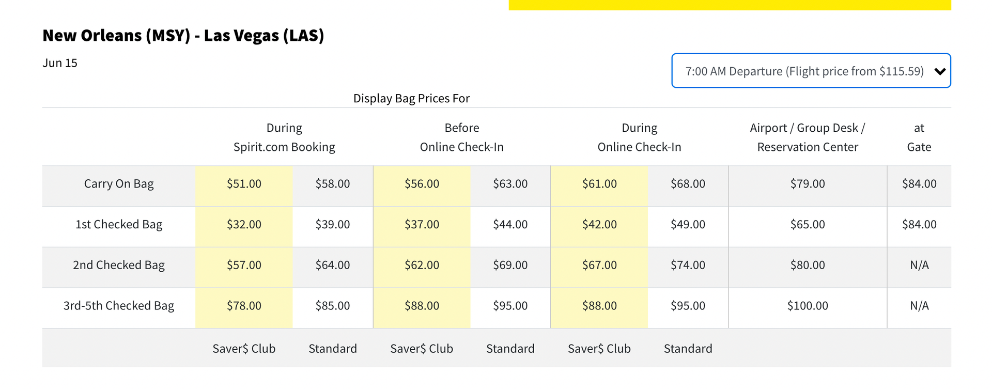992x389 pixels.
Task: Click the $100.00 3rd-5th bag Airport price
Action: (808, 305)
